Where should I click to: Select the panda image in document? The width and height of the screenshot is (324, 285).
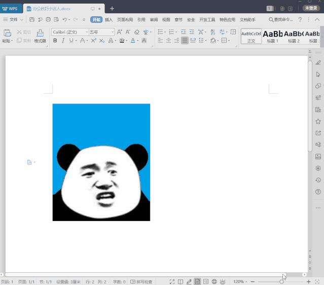pos(101,162)
